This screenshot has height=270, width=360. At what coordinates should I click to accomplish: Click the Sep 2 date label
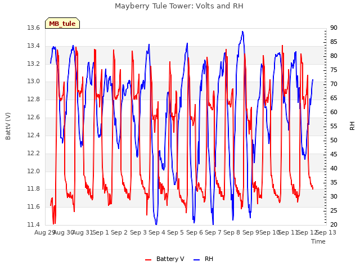tap(119, 232)
